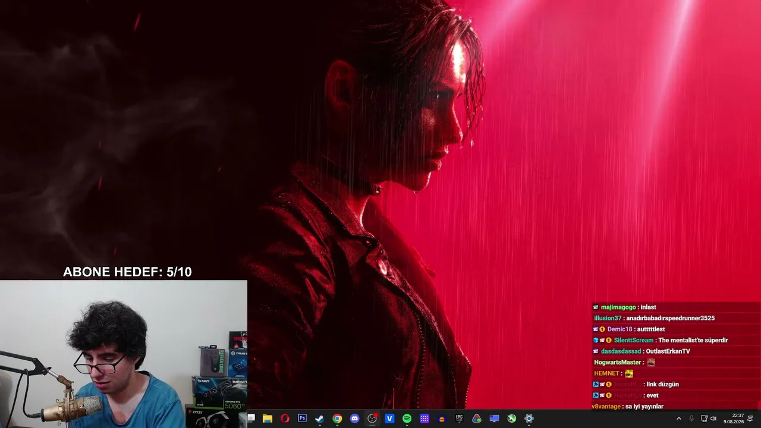Click the blue-red-yellow icon left of Epic Games
The width and height of the screenshot is (761, 428).
(442, 418)
